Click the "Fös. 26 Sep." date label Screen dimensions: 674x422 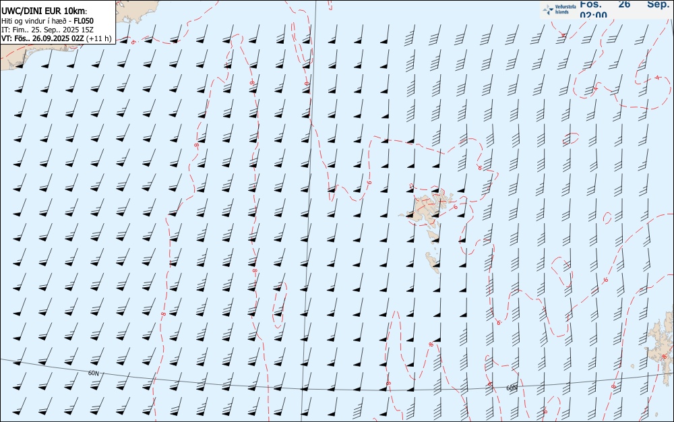[x=624, y=4]
